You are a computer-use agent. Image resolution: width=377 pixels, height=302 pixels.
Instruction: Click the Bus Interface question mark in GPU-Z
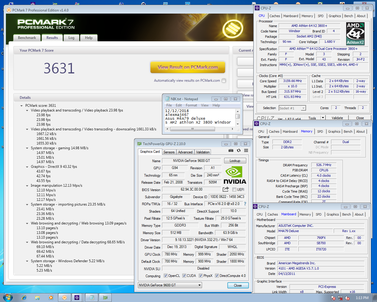point(245,204)
